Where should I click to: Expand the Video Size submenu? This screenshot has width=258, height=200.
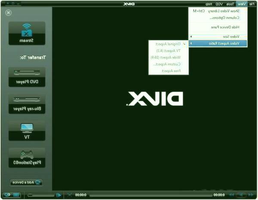click(218, 36)
